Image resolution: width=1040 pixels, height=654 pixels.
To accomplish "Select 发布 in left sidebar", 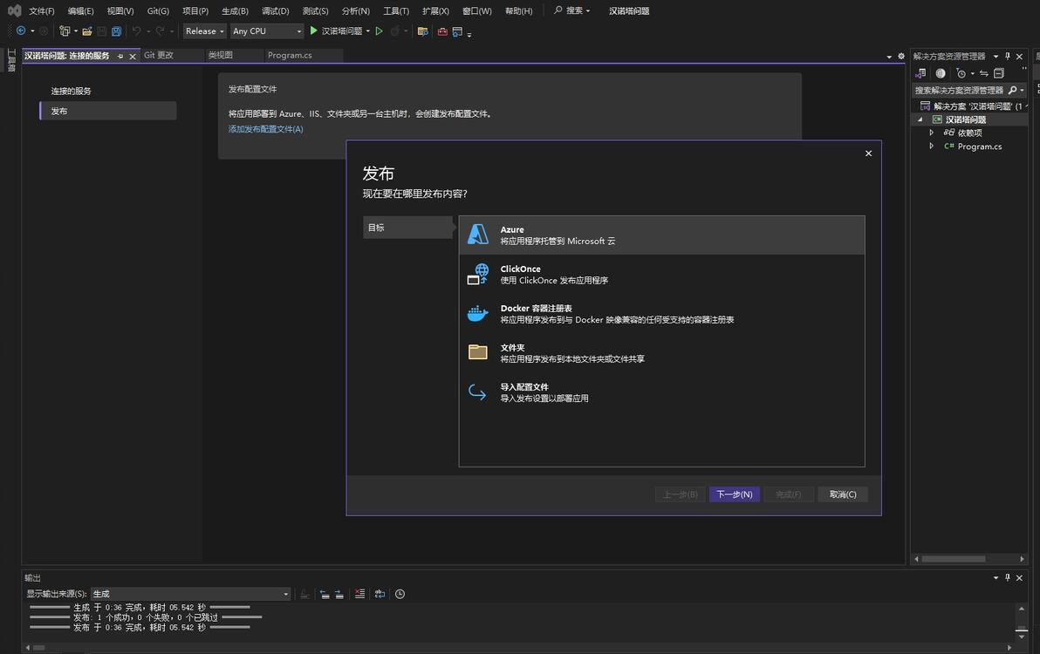I will pyautogui.click(x=108, y=111).
